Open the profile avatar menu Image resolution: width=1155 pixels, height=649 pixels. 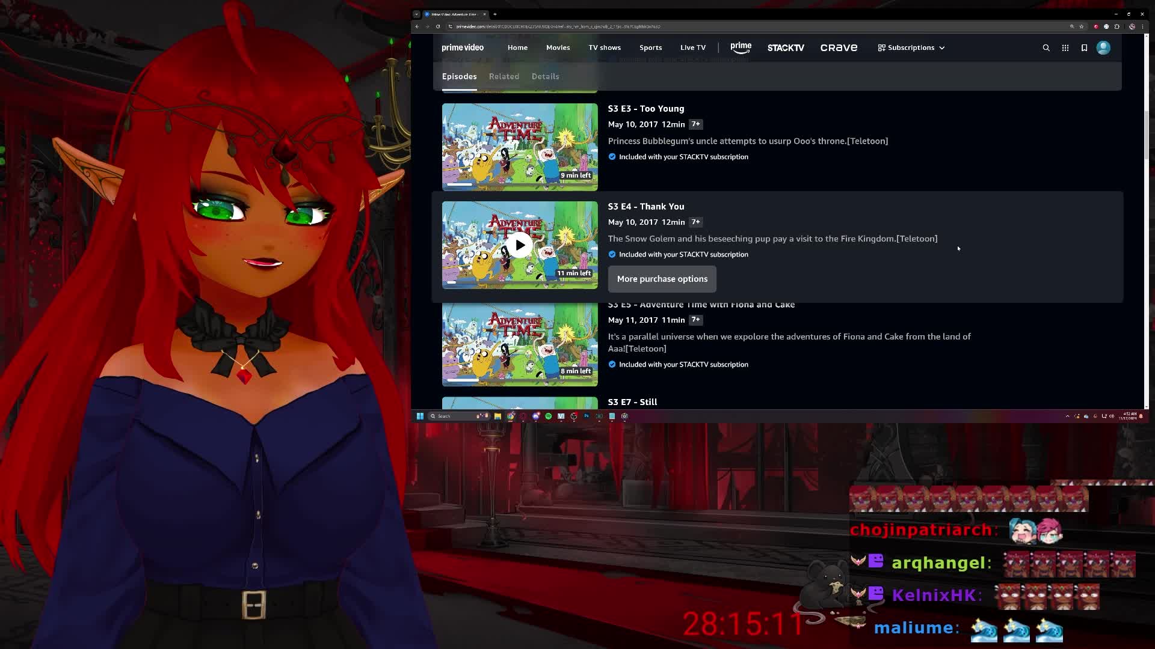(1103, 47)
